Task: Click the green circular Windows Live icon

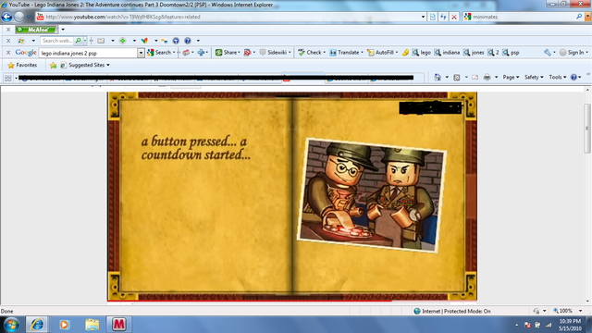Action: point(123,41)
